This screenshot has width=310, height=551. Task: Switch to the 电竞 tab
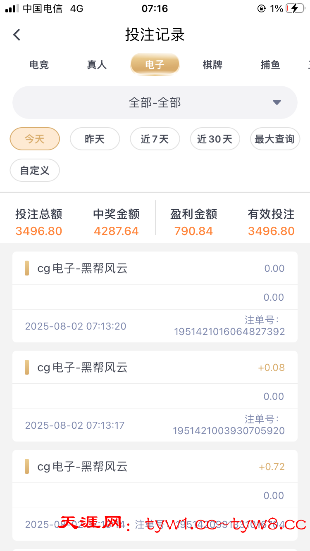click(x=39, y=64)
